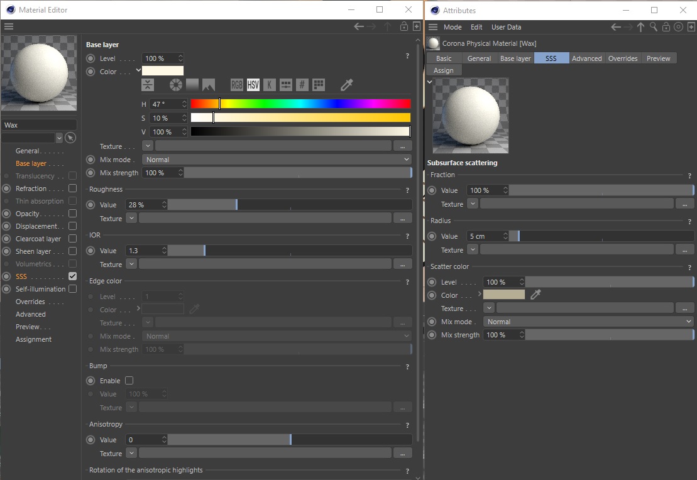Switch to the Basic tab

click(x=444, y=58)
